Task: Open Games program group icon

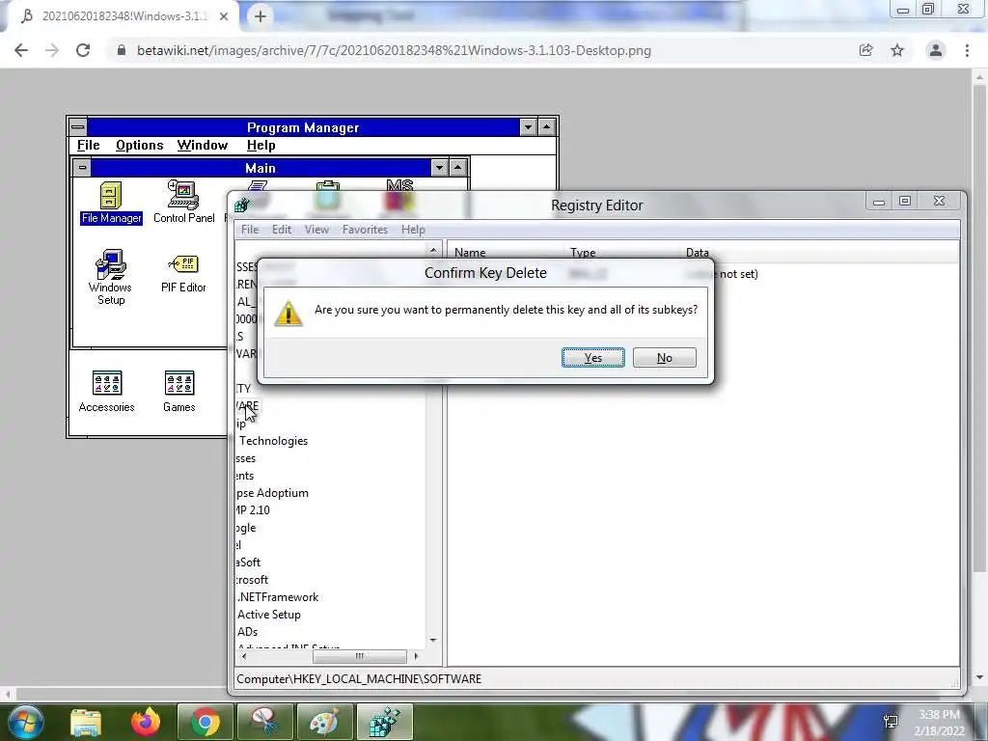Action: coord(178,392)
